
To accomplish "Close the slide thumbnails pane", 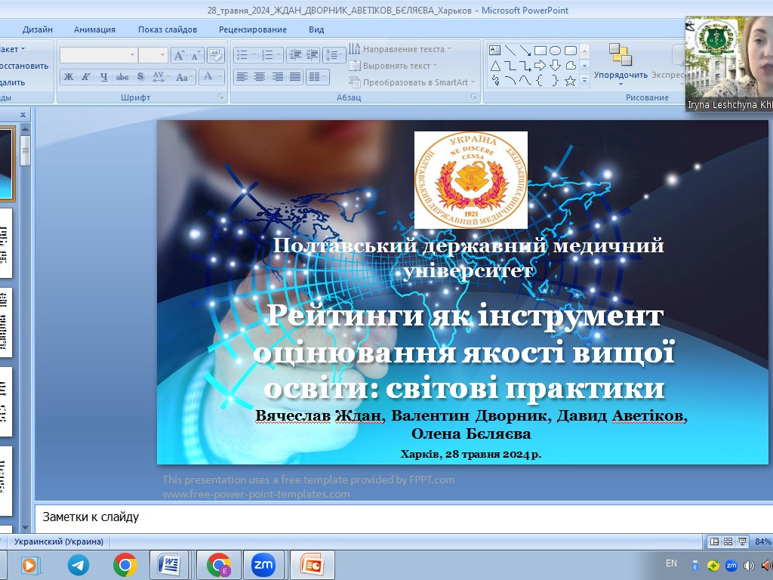I will [x=23, y=115].
